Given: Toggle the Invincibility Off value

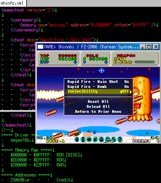Looking at the screenshot, I should point(125,91).
